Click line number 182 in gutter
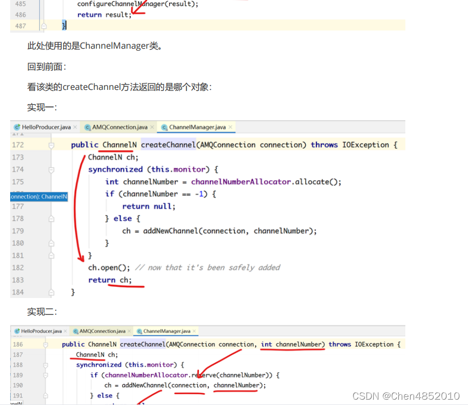Image resolution: width=468 pixels, height=405 pixels. coord(18,268)
